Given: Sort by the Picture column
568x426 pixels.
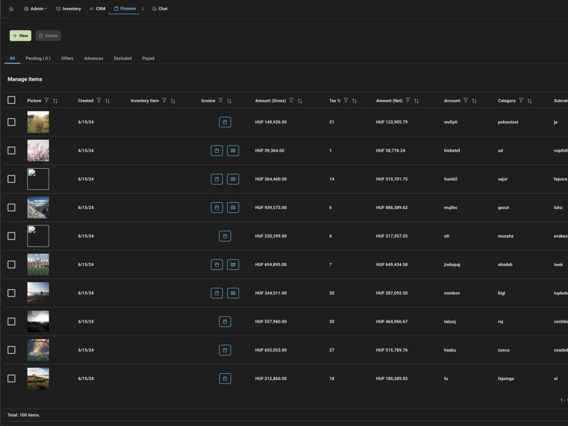Looking at the screenshot, I should [x=56, y=101].
